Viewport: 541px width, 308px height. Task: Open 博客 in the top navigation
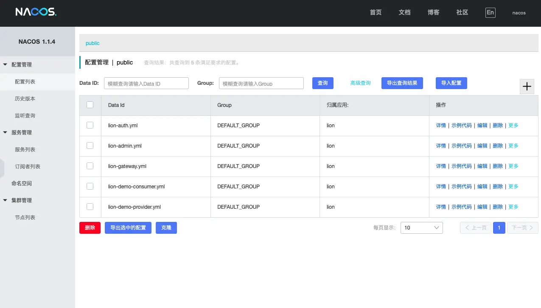tap(434, 13)
